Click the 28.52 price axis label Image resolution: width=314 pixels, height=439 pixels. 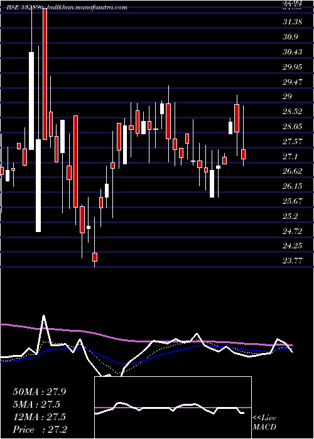coord(293,112)
